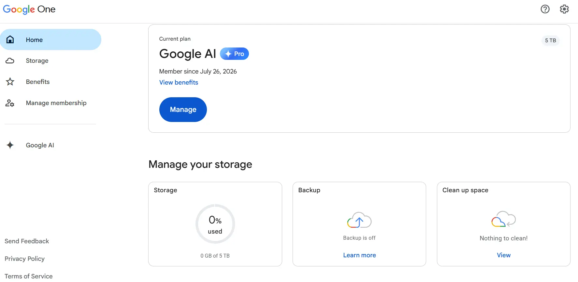
Task: Click the Google One logo
Action: [x=29, y=9]
